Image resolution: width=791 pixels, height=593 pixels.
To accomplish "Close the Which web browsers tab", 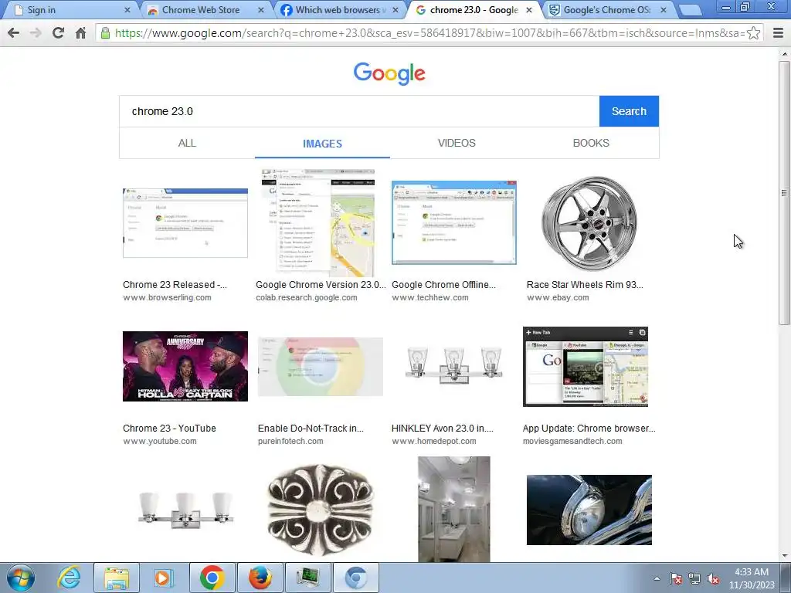I will point(395,10).
